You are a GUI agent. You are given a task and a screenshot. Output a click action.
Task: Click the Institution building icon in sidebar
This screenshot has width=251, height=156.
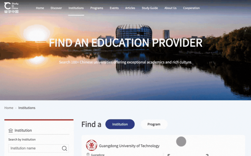pyautogui.click(x=11, y=131)
